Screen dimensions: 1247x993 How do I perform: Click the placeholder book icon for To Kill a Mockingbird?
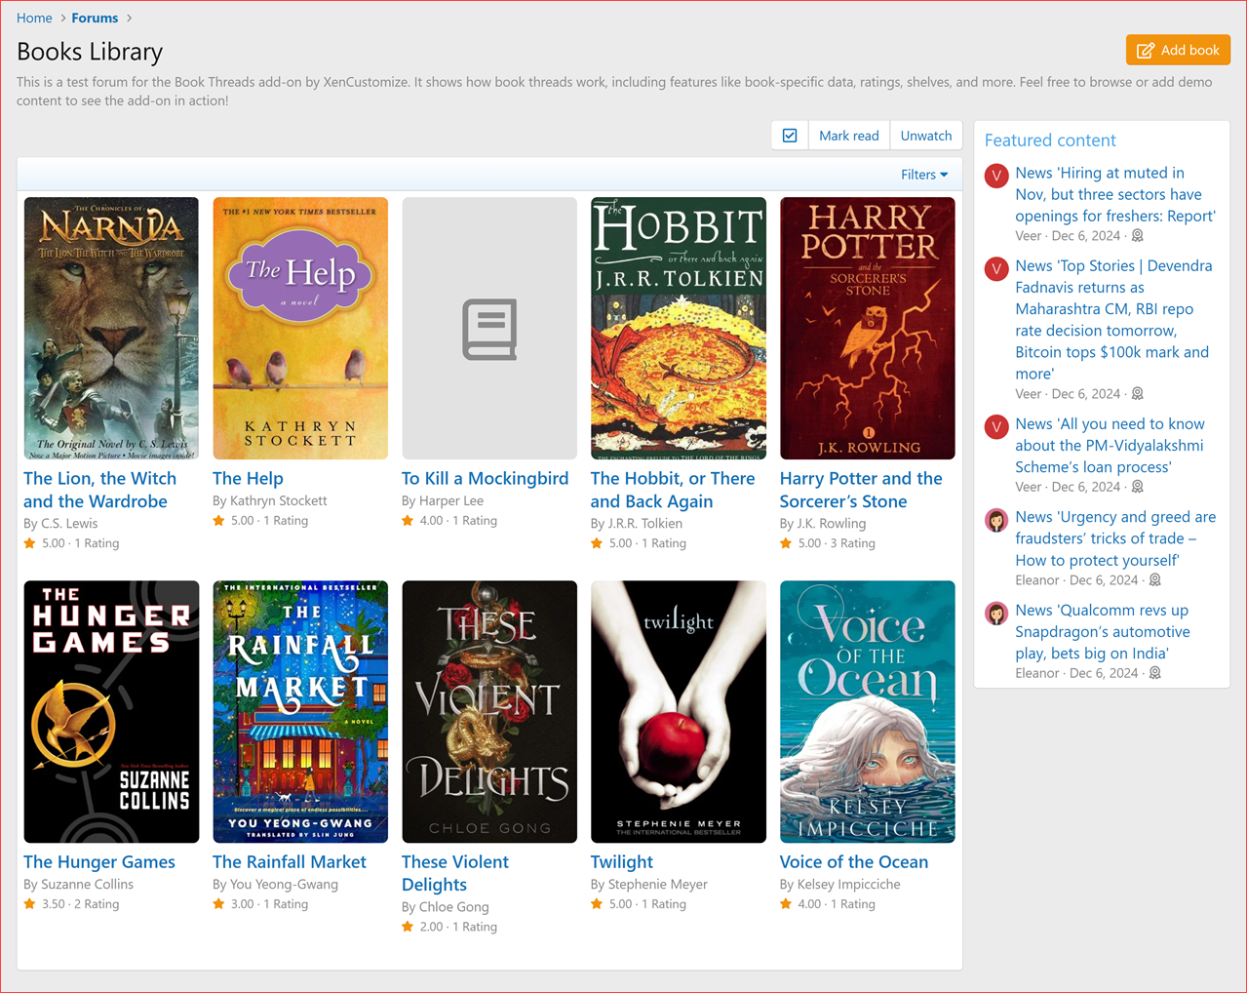pos(488,329)
